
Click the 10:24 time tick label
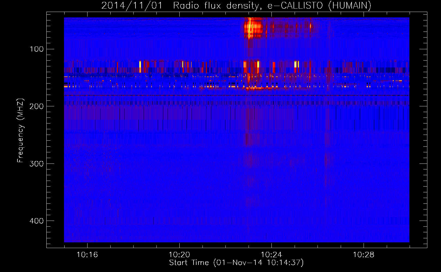(271, 255)
